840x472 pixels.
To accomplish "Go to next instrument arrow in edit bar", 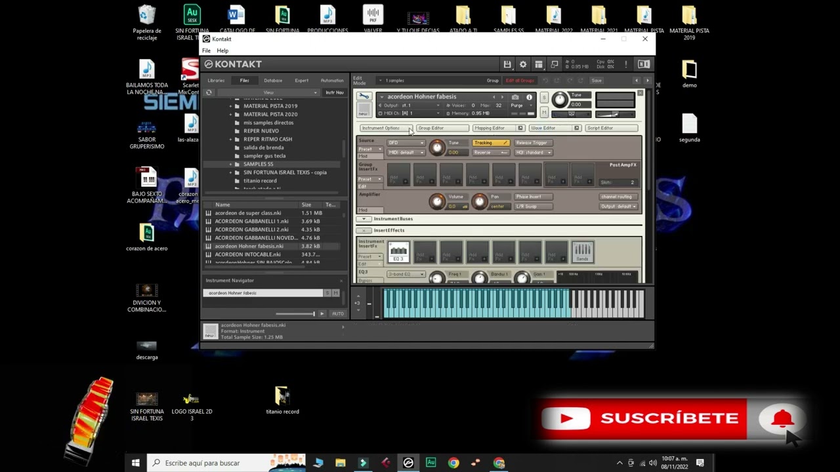I will point(647,81).
